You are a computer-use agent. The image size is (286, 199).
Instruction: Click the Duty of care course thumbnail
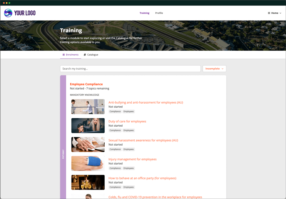(x=88, y=126)
